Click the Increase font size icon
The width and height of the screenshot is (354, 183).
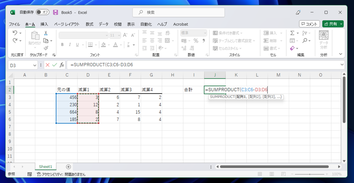pos(125,35)
